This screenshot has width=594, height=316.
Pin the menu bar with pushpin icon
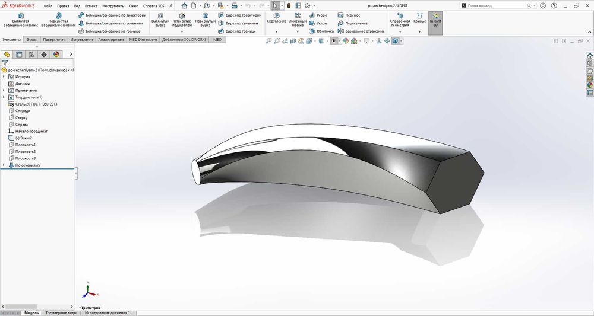point(171,5)
